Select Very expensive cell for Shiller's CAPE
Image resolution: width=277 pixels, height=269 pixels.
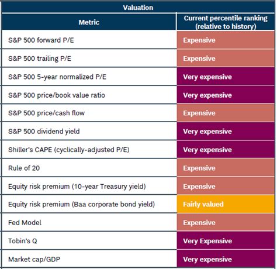(226, 150)
